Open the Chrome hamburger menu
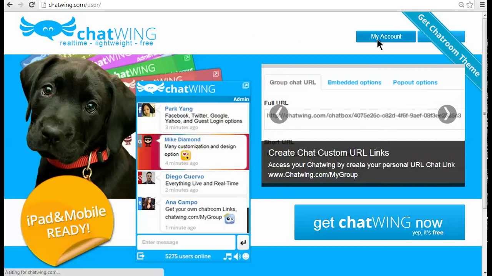The width and height of the screenshot is (492, 276). (482, 5)
